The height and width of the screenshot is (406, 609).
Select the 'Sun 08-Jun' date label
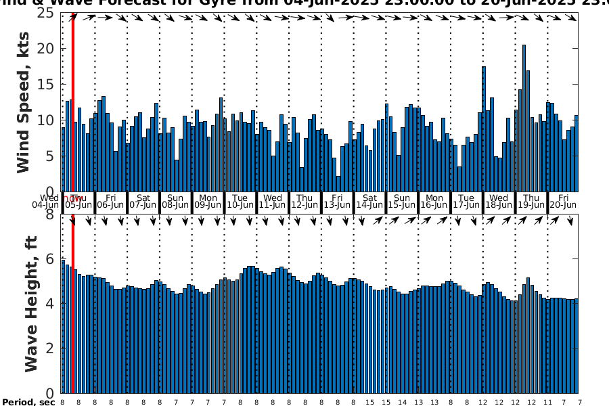tap(175, 201)
